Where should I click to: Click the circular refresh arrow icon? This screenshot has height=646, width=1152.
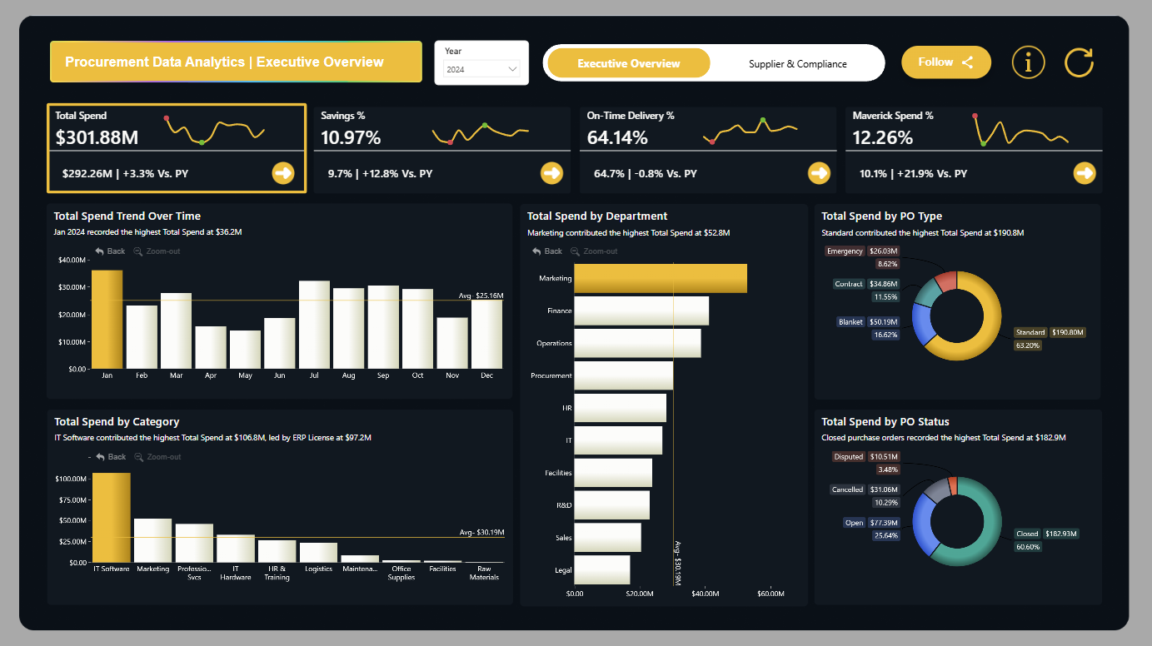1079,62
